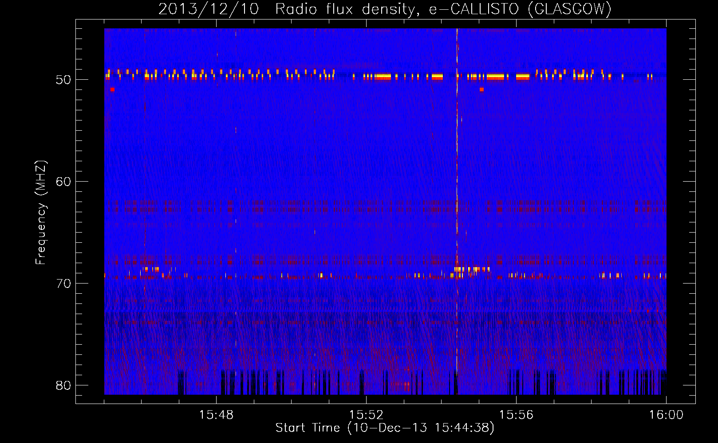Click the 'Start Time (10-Dec-13 15:44:38)' label

[385, 428]
